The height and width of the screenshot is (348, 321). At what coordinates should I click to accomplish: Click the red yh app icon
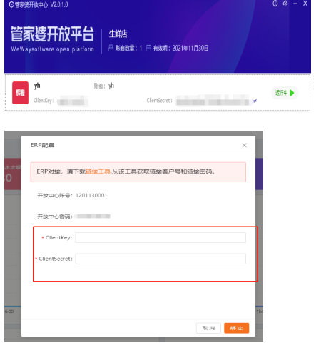click(x=20, y=93)
